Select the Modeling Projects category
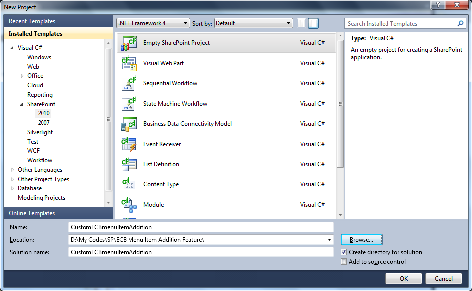The height and width of the screenshot is (291, 472). pos(42,198)
